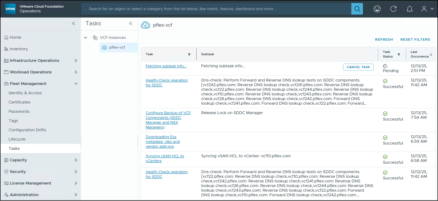Click the Pending status text
438x201 pixels.
click(x=391, y=71)
